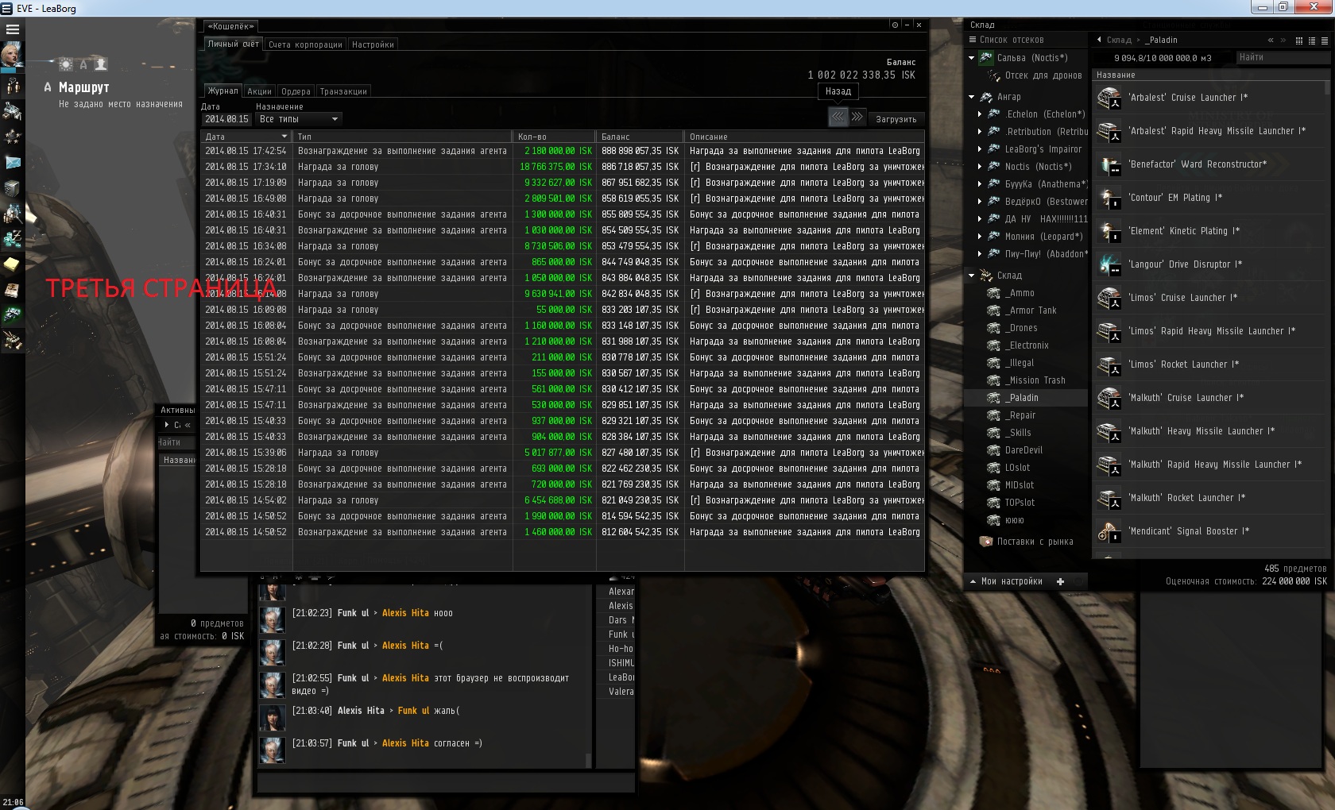The height and width of the screenshot is (810, 1335).
Task: Select the journal row dated 17:42:54
Action: tap(563, 151)
